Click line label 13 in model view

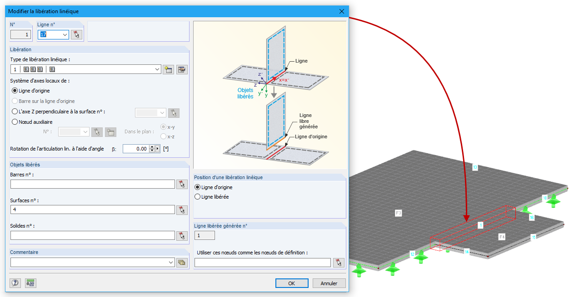coord(475,167)
